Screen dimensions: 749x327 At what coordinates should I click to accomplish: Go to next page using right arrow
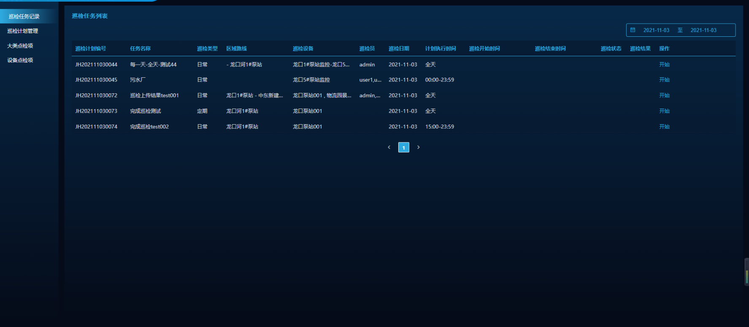(418, 147)
